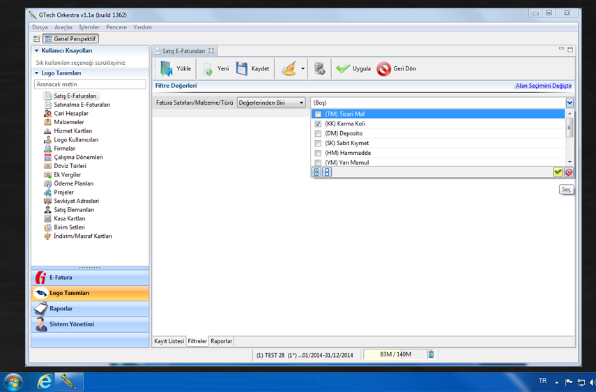Click the Uygula green checkmark icon
This screenshot has width=596, height=392.
343,68
